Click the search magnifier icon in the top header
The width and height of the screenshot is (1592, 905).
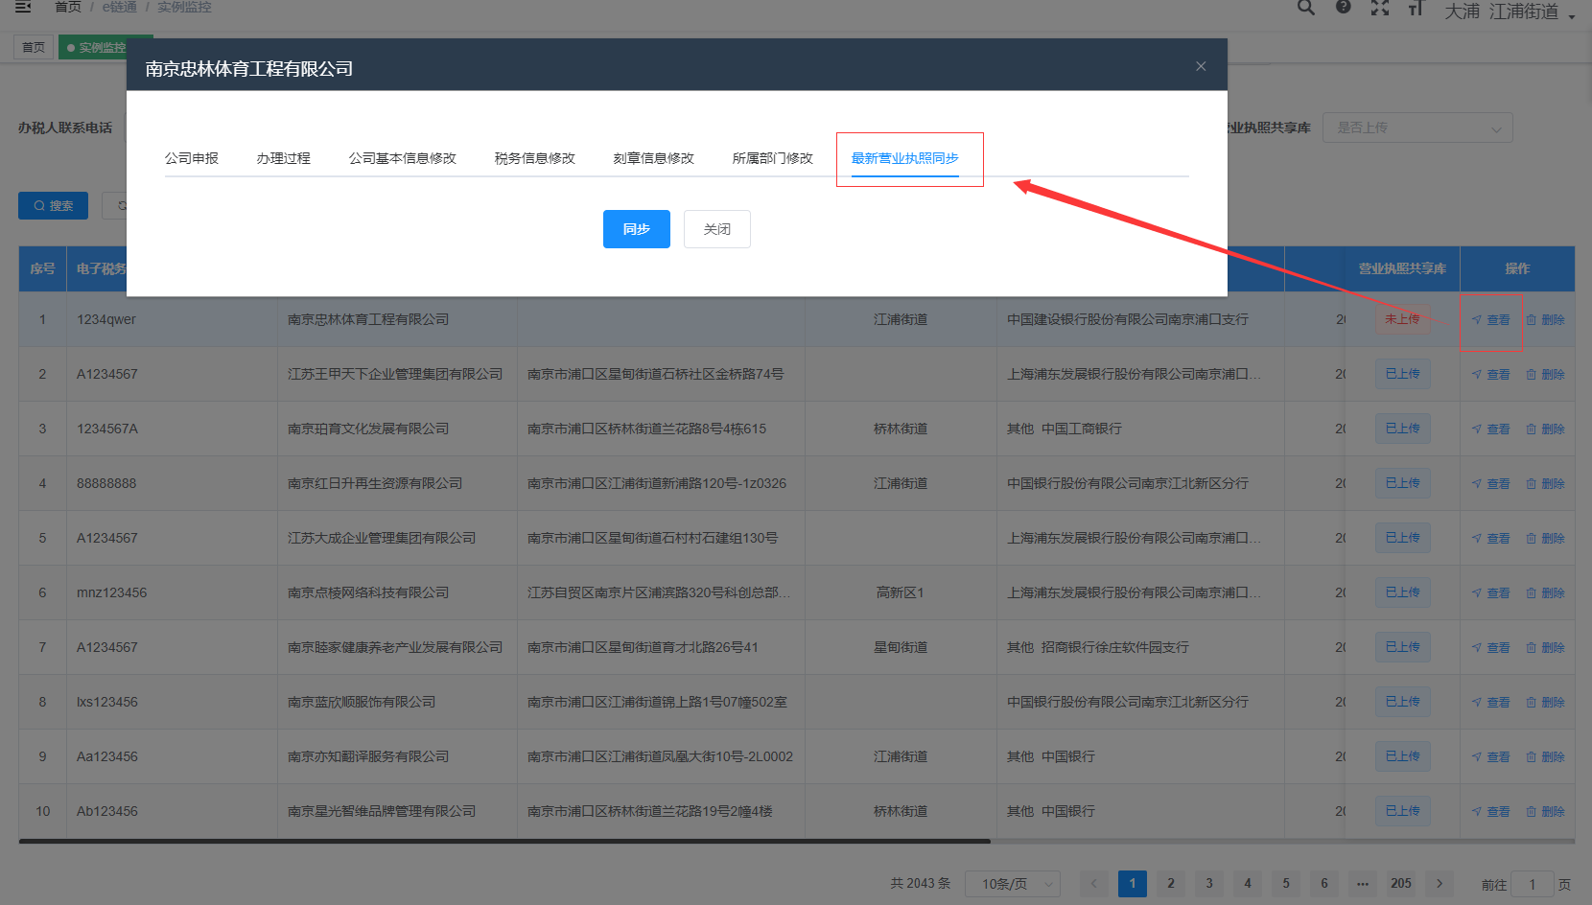point(1305,8)
